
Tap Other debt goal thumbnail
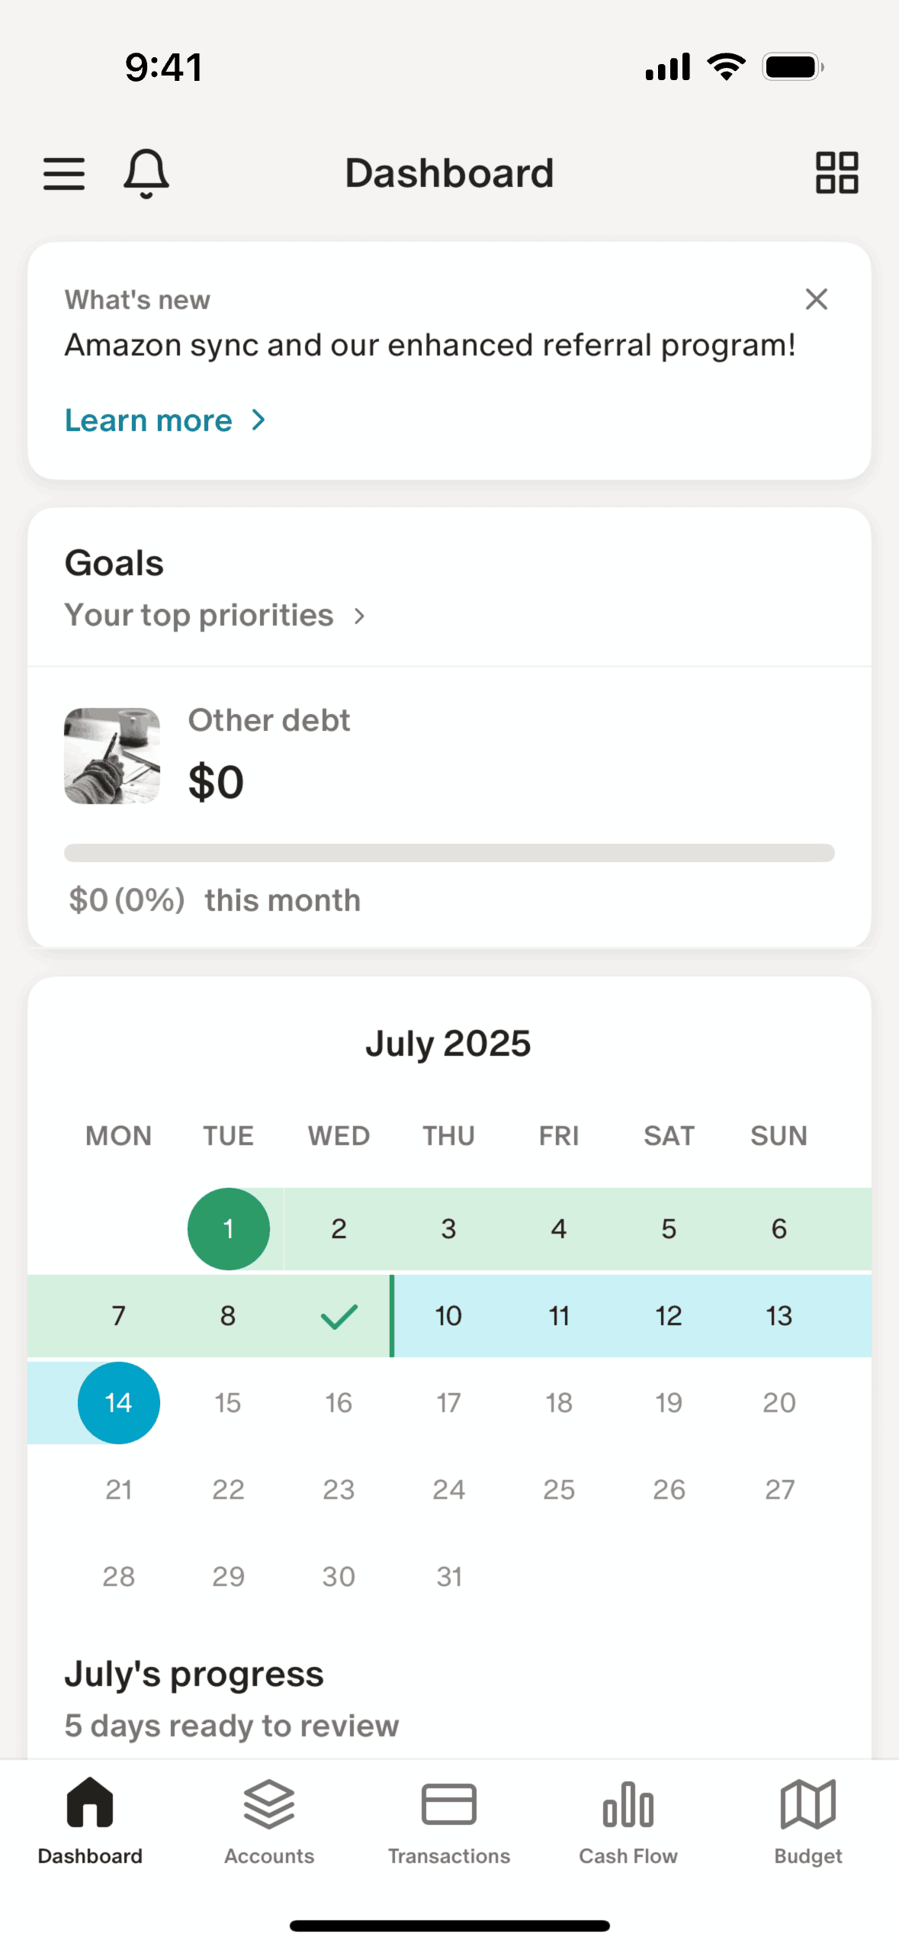[x=112, y=755]
